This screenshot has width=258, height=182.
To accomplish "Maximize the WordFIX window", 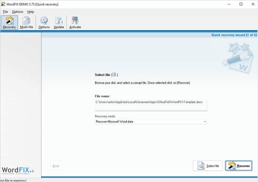I will coord(241,4).
